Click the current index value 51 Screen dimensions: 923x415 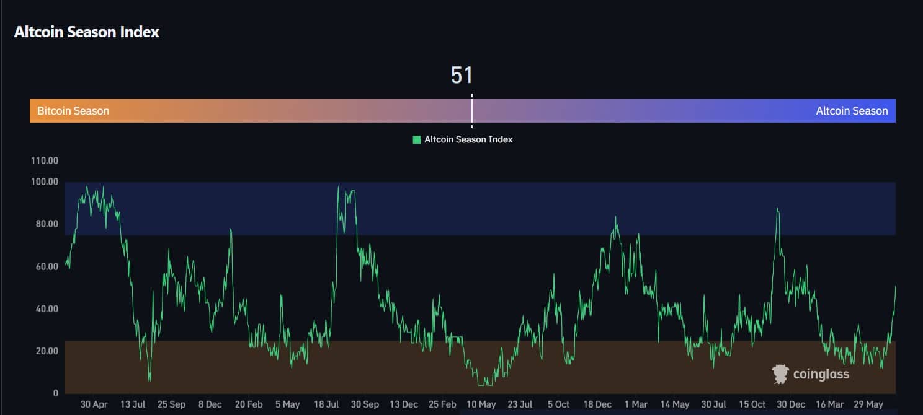462,76
